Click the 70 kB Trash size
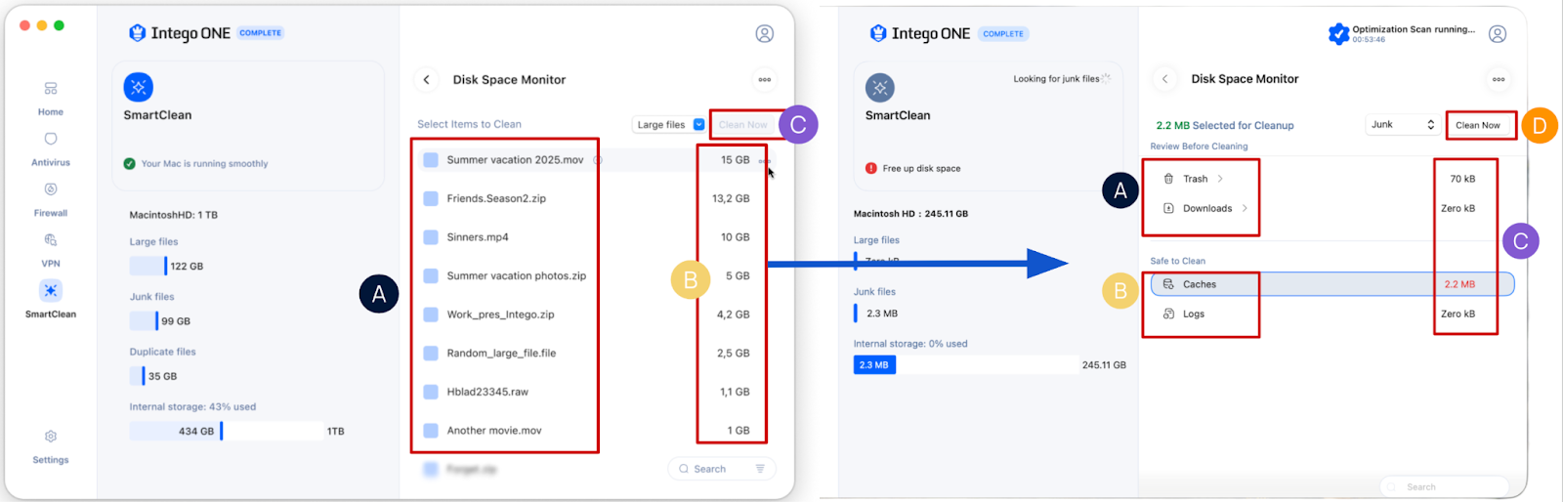Image resolution: width=1563 pixels, height=502 pixels. point(1462,179)
